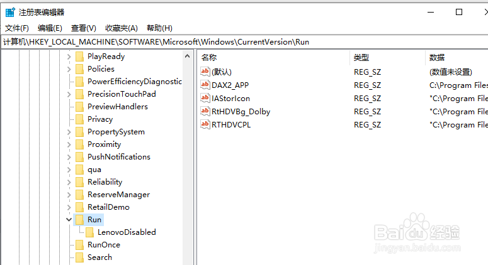Click the PushNotifications folder icon
The width and height of the screenshot is (488, 265).
point(80,157)
